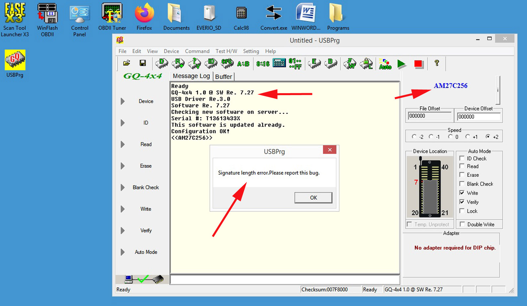Screen dimensions: 527x306
Task: Blank check with the B chip icon
Action: (x=331, y=63)
